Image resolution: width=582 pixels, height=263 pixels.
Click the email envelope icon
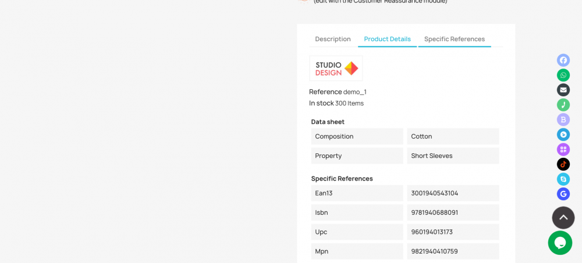pyautogui.click(x=563, y=90)
